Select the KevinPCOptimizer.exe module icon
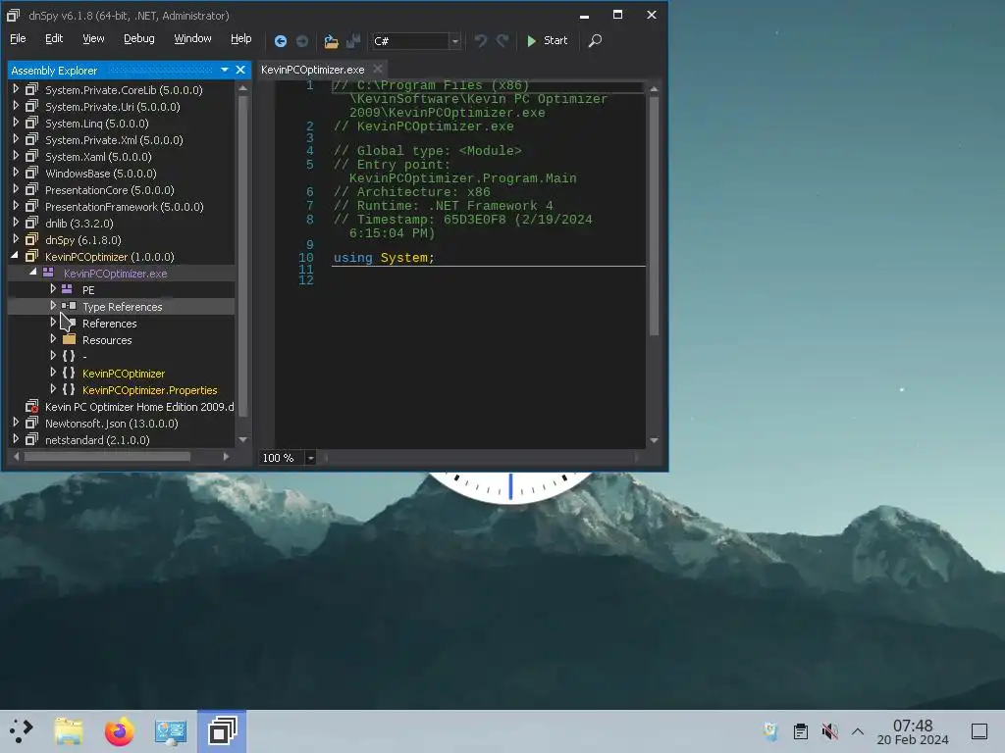 pos(48,273)
